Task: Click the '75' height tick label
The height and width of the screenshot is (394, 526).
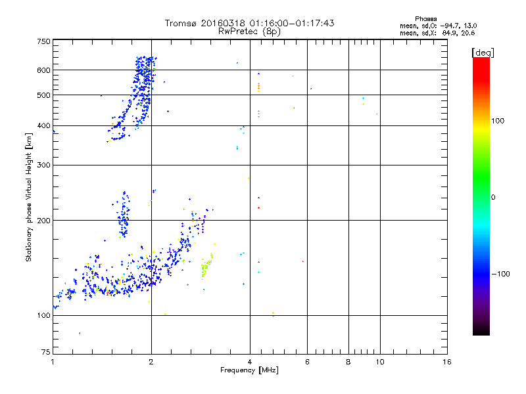Action: click(46, 352)
